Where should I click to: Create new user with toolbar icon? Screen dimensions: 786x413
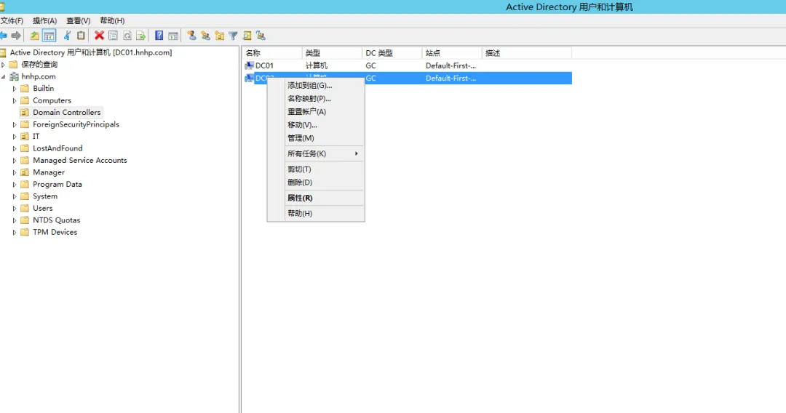pos(191,36)
